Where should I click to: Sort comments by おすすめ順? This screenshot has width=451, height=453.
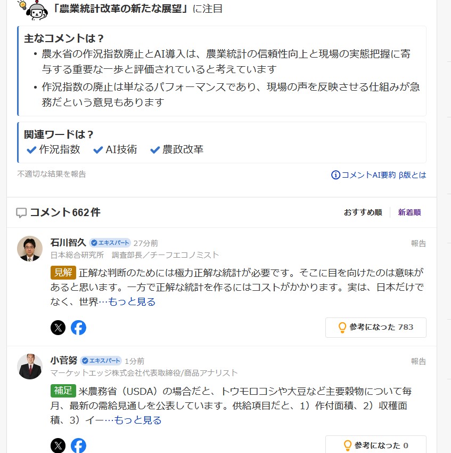point(363,212)
